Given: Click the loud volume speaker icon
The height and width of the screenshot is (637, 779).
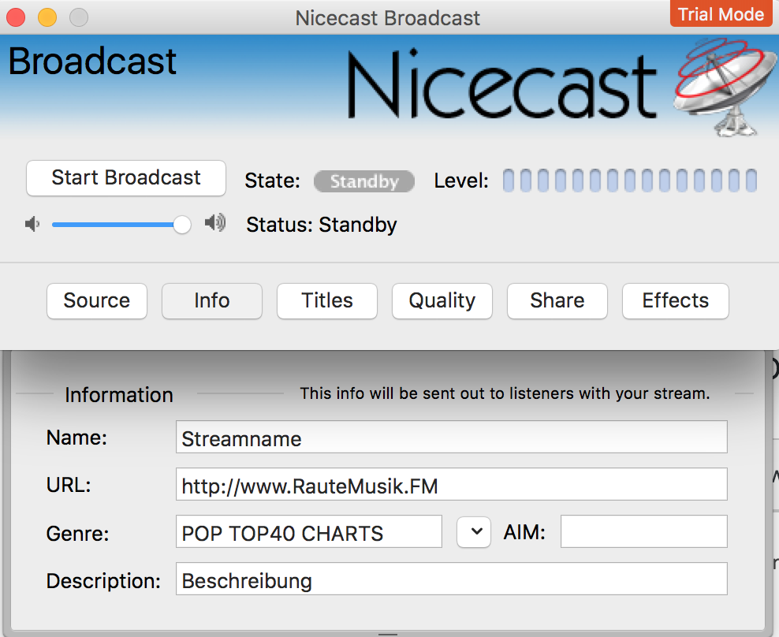Looking at the screenshot, I should pos(215,222).
